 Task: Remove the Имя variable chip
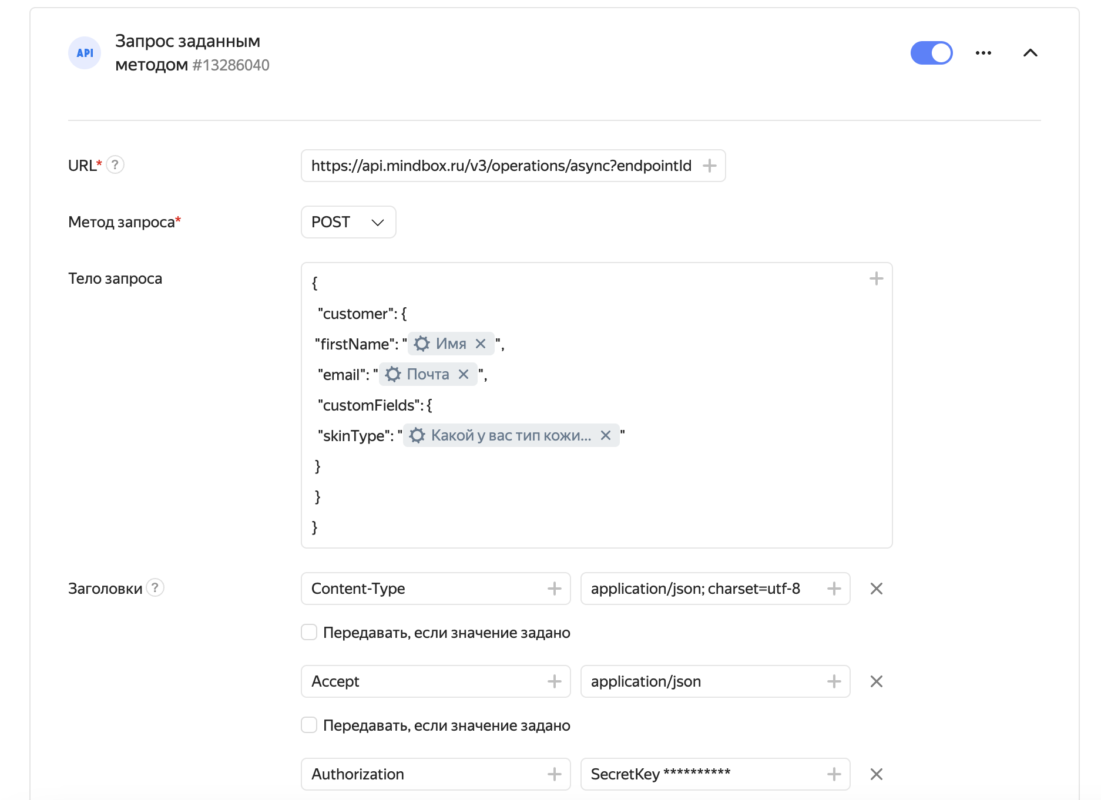tap(481, 344)
